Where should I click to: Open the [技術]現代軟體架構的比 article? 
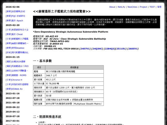tap(17, 52)
